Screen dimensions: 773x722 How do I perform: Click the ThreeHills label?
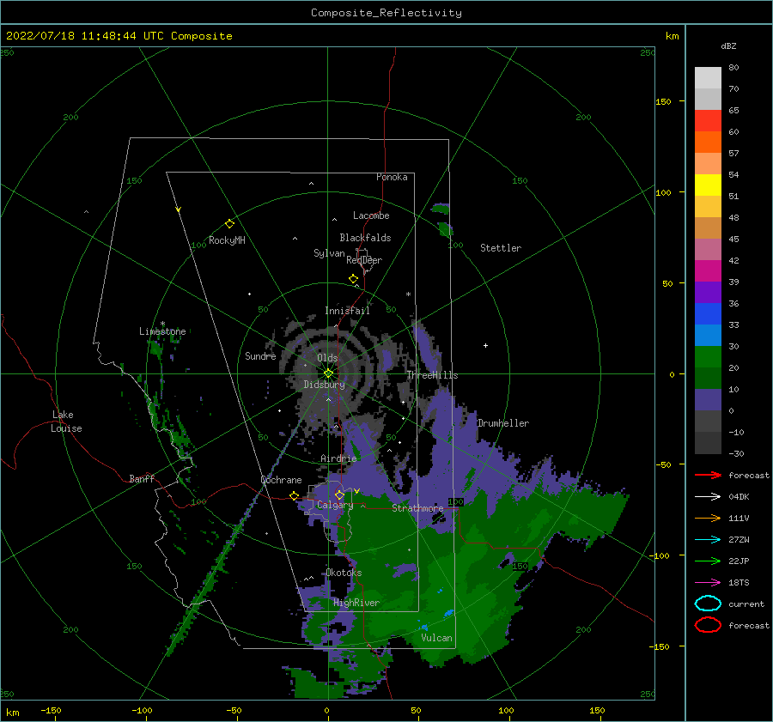click(x=432, y=375)
